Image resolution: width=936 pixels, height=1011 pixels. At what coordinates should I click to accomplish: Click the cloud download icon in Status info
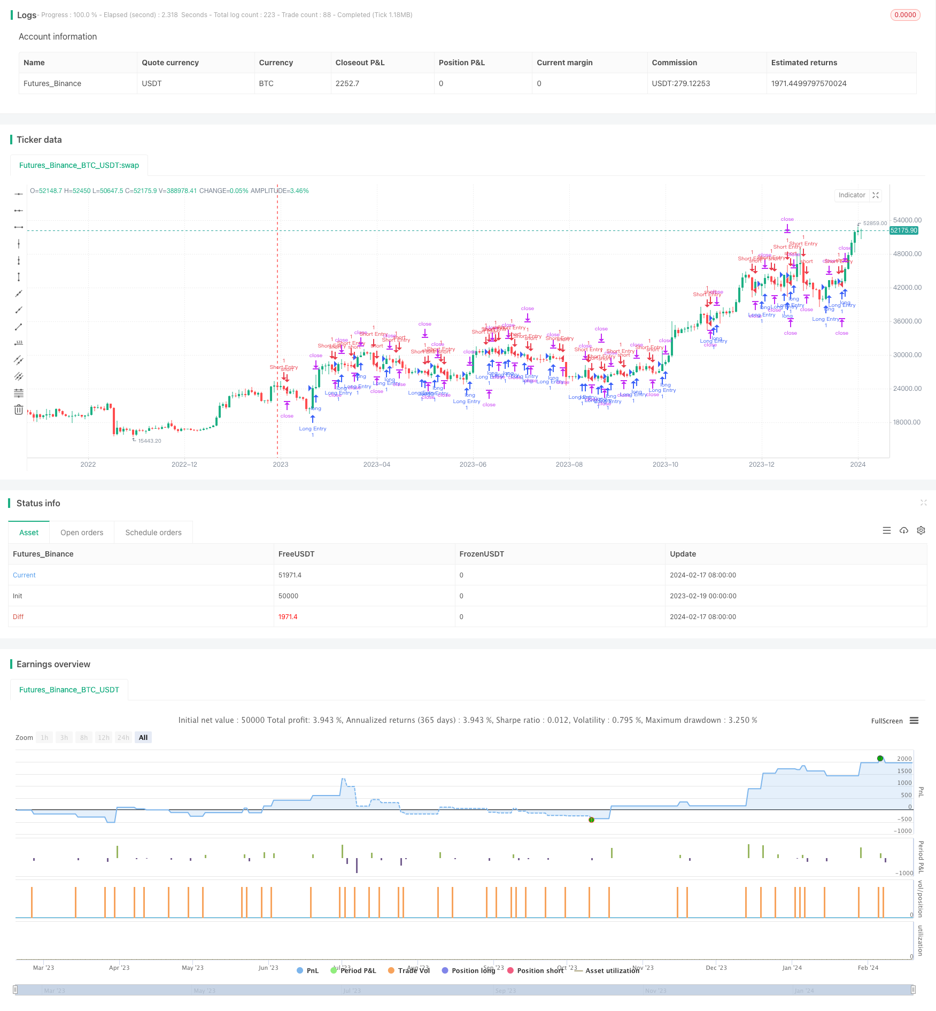tap(904, 530)
